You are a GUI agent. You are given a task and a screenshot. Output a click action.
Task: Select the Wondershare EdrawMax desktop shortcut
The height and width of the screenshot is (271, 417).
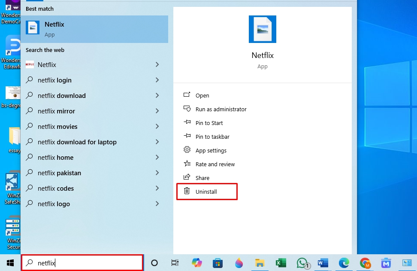click(x=11, y=52)
